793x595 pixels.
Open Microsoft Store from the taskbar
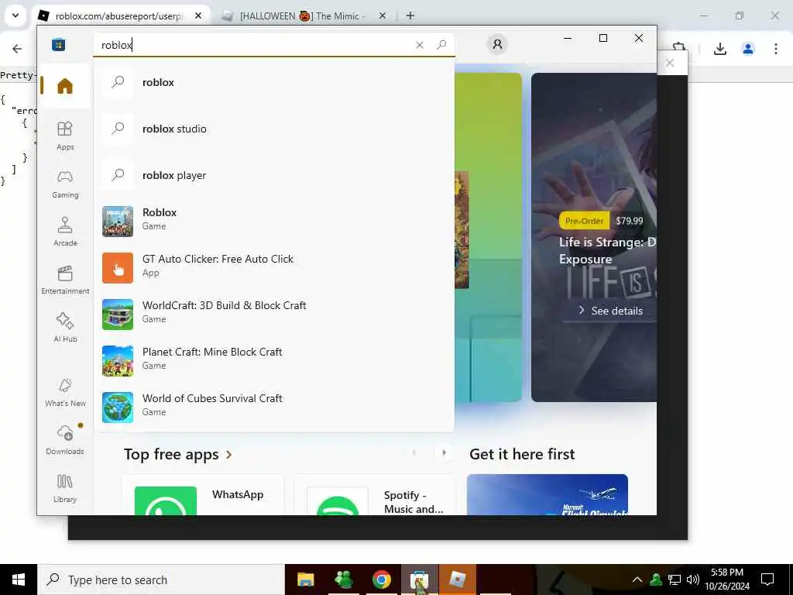click(419, 580)
